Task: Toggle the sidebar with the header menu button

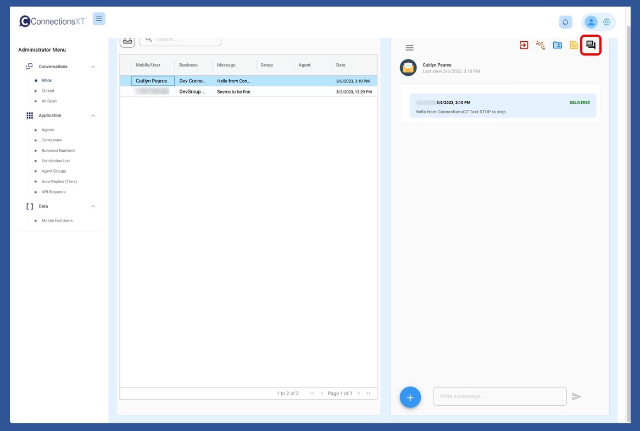Action: pos(99,19)
